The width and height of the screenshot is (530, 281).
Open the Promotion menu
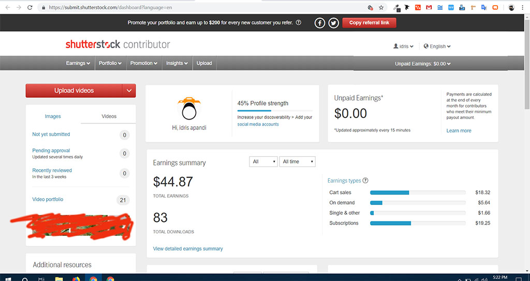pyautogui.click(x=144, y=63)
